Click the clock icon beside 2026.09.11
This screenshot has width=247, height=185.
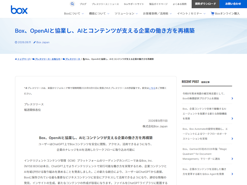pyautogui.click(x=16, y=42)
